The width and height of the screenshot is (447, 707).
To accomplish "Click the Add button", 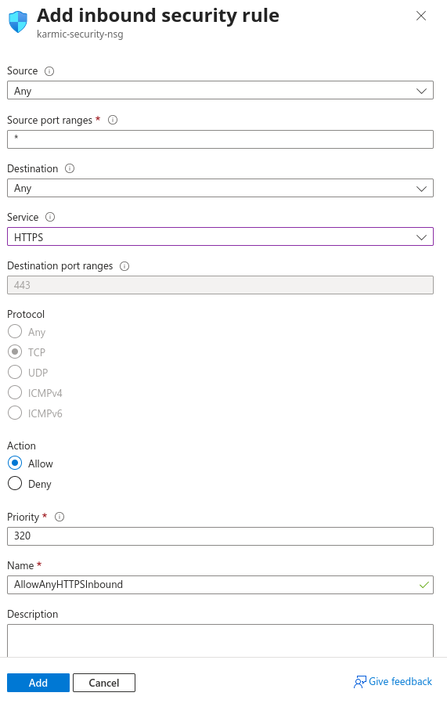I will (38, 683).
